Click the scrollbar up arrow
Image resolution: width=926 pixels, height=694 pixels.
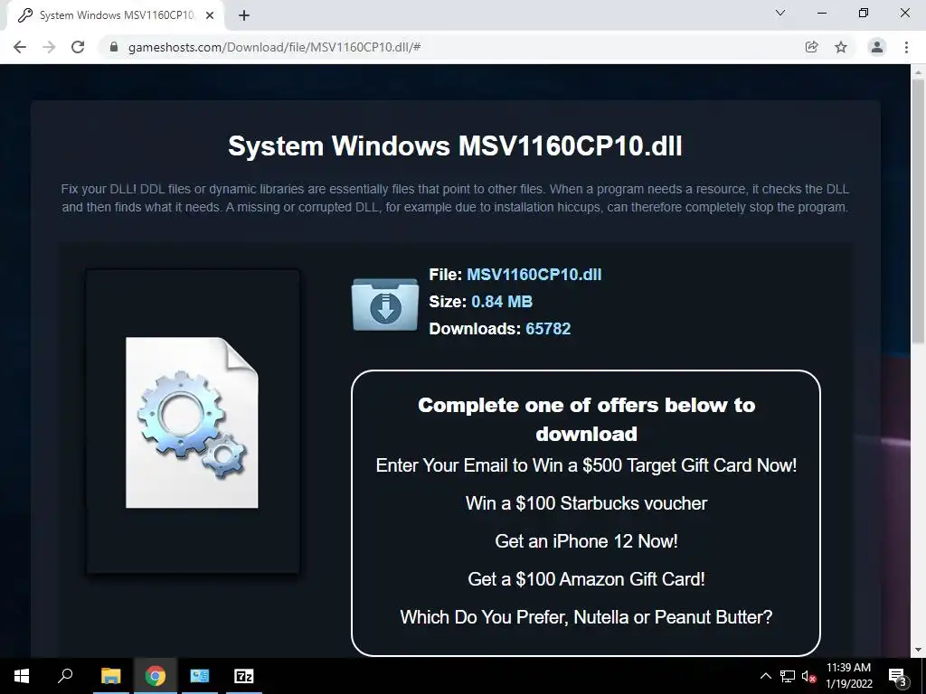point(918,70)
